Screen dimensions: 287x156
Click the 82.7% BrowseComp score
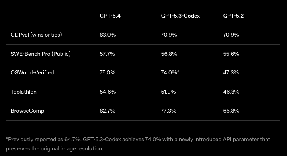[x=107, y=111]
